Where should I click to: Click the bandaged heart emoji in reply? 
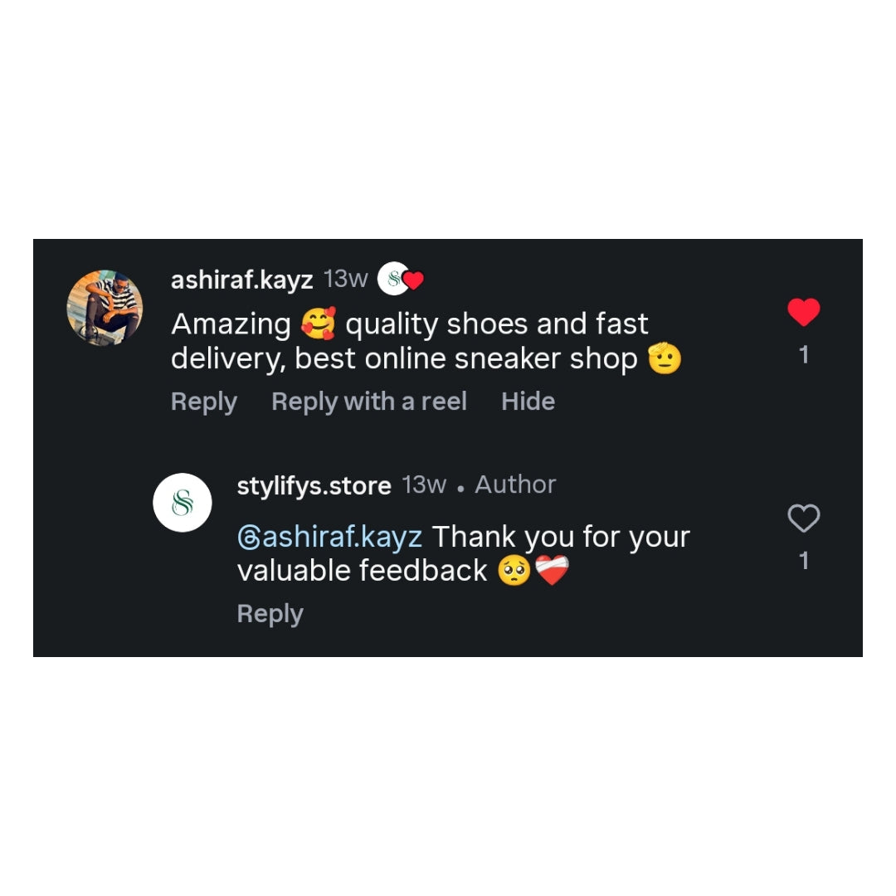[x=552, y=570]
